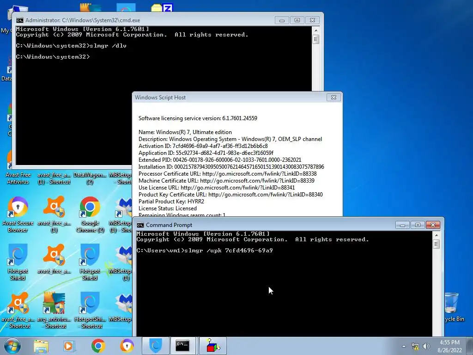This screenshot has height=355, width=473.
Task: Click the Installation ID line in Script Host
Action: [x=231, y=167]
